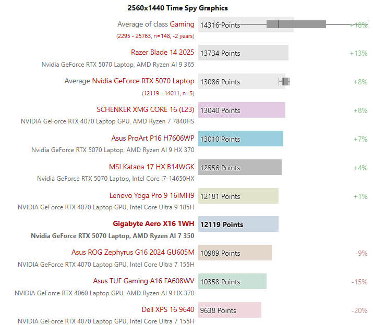Click the +1% value for Lenovo Yoga Pro
The height and width of the screenshot is (325, 373).
coord(360,196)
